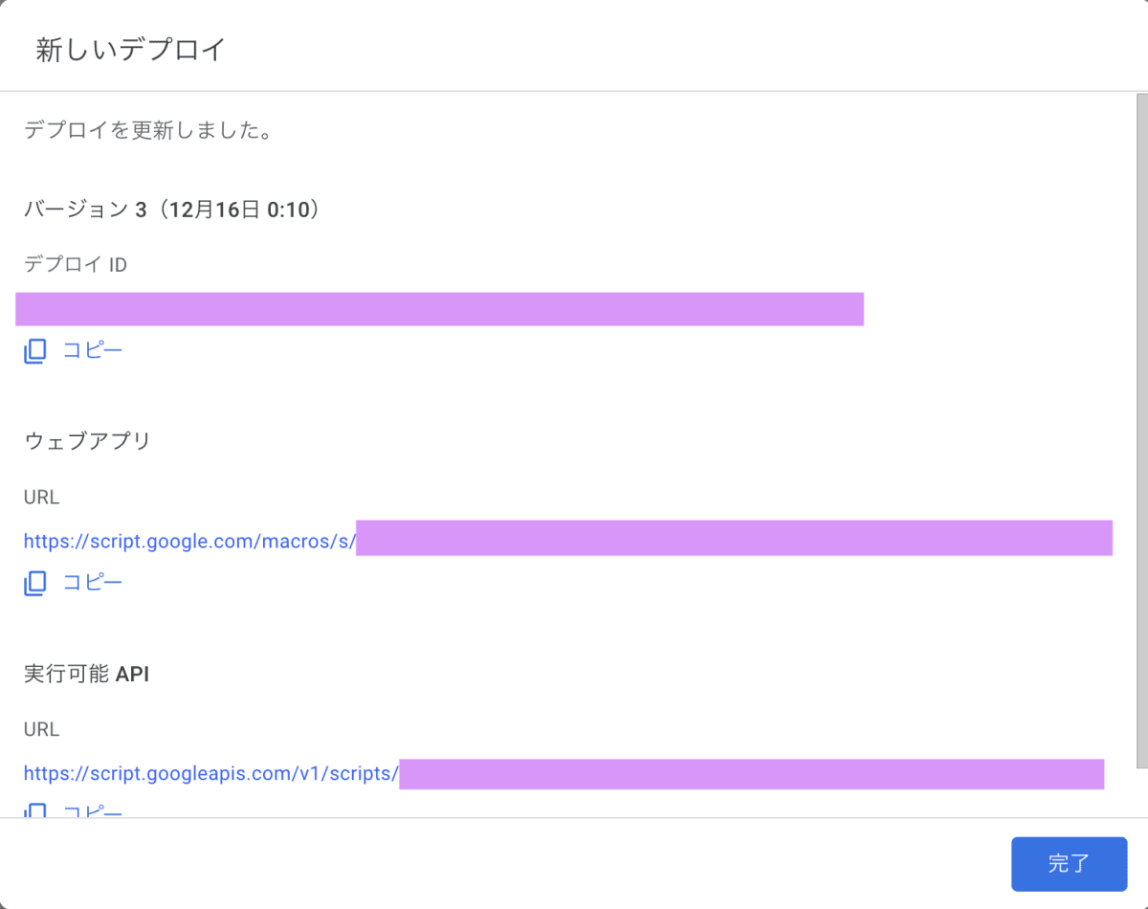The image size is (1148, 909).
Task: Open the https://script.googleapis.com/v1/scripts/ link
Action: 211,773
